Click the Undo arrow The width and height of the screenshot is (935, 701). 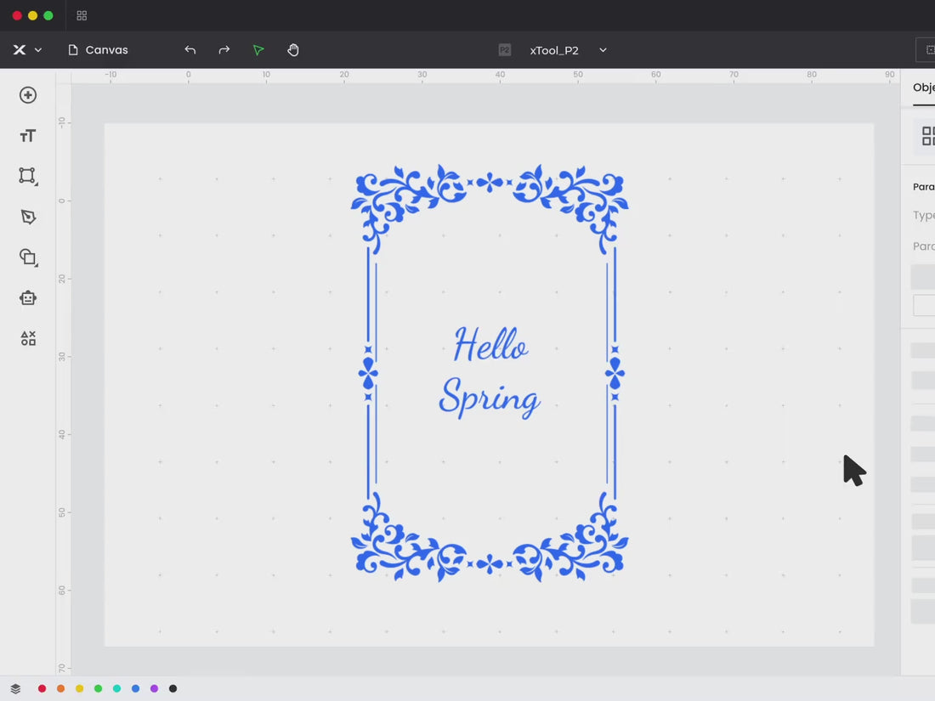pos(190,50)
